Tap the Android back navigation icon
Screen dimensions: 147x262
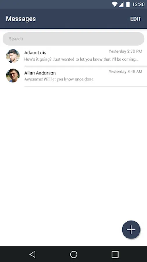(33, 254)
